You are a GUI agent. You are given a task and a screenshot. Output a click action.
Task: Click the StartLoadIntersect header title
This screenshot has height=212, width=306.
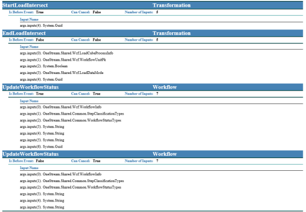(x=25, y=5)
